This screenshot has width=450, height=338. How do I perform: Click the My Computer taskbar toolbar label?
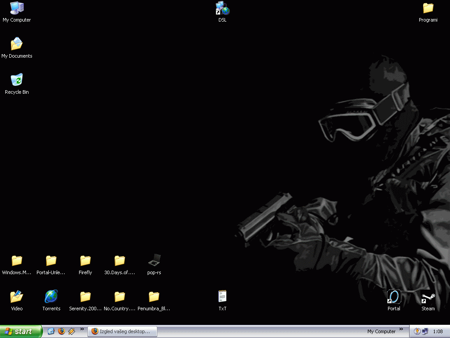pyautogui.click(x=381, y=331)
